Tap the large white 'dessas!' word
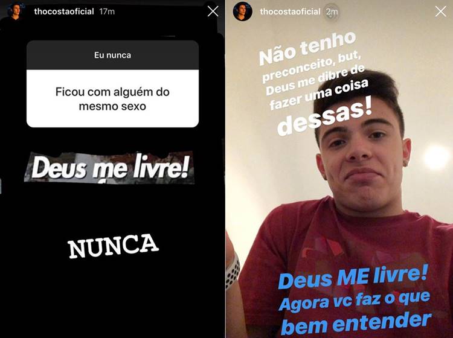This screenshot has width=453, height=338. pos(325,118)
